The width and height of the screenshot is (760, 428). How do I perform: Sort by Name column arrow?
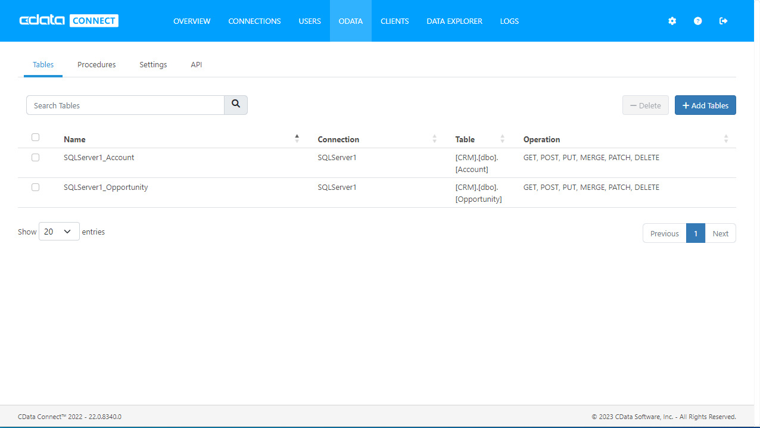click(x=297, y=139)
